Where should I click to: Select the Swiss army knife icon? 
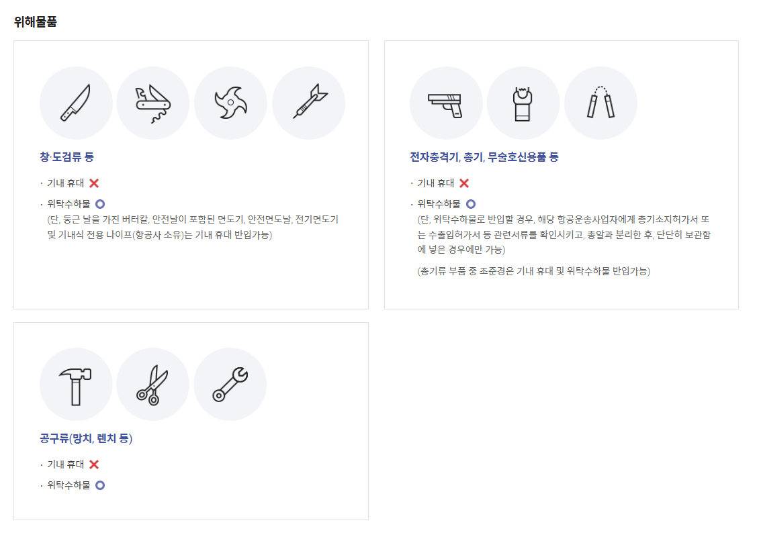(153, 102)
